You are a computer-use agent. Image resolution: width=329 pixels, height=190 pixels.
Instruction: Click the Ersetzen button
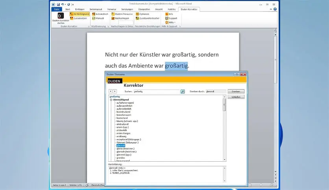[x=236, y=91]
